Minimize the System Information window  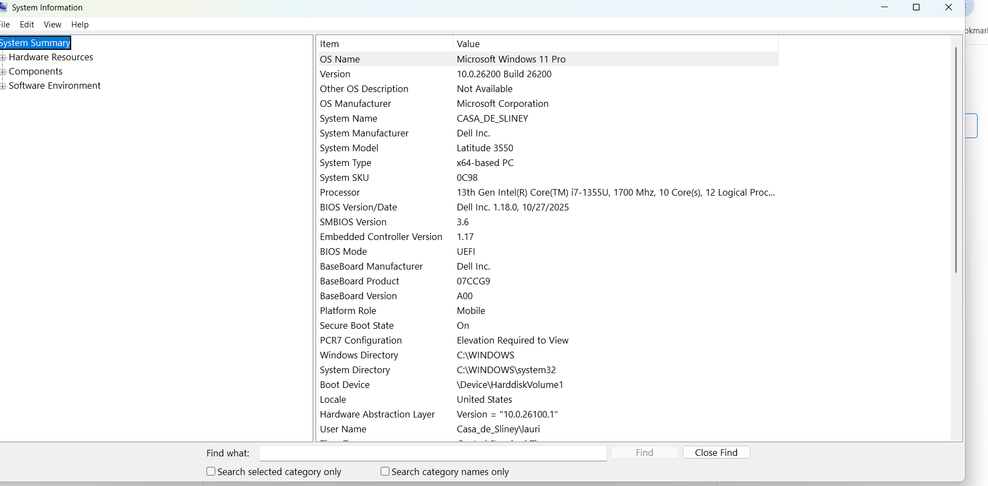pyautogui.click(x=884, y=7)
